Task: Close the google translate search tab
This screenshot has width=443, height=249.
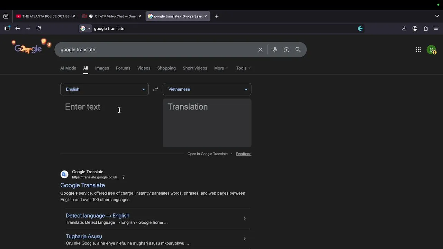Action: coord(206,16)
